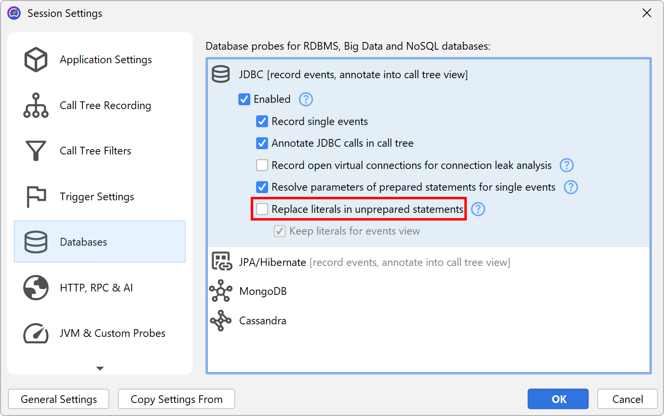Open the Call Tree Filters category
This screenshot has height=416, width=664.
pos(95,151)
